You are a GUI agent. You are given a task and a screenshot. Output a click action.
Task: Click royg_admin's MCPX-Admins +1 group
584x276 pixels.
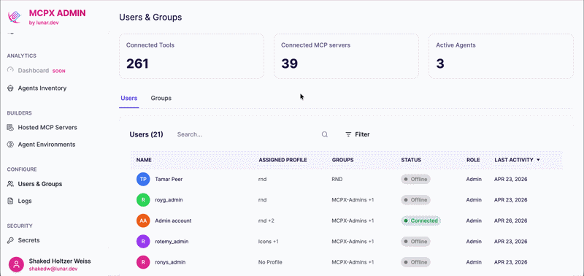click(x=353, y=200)
